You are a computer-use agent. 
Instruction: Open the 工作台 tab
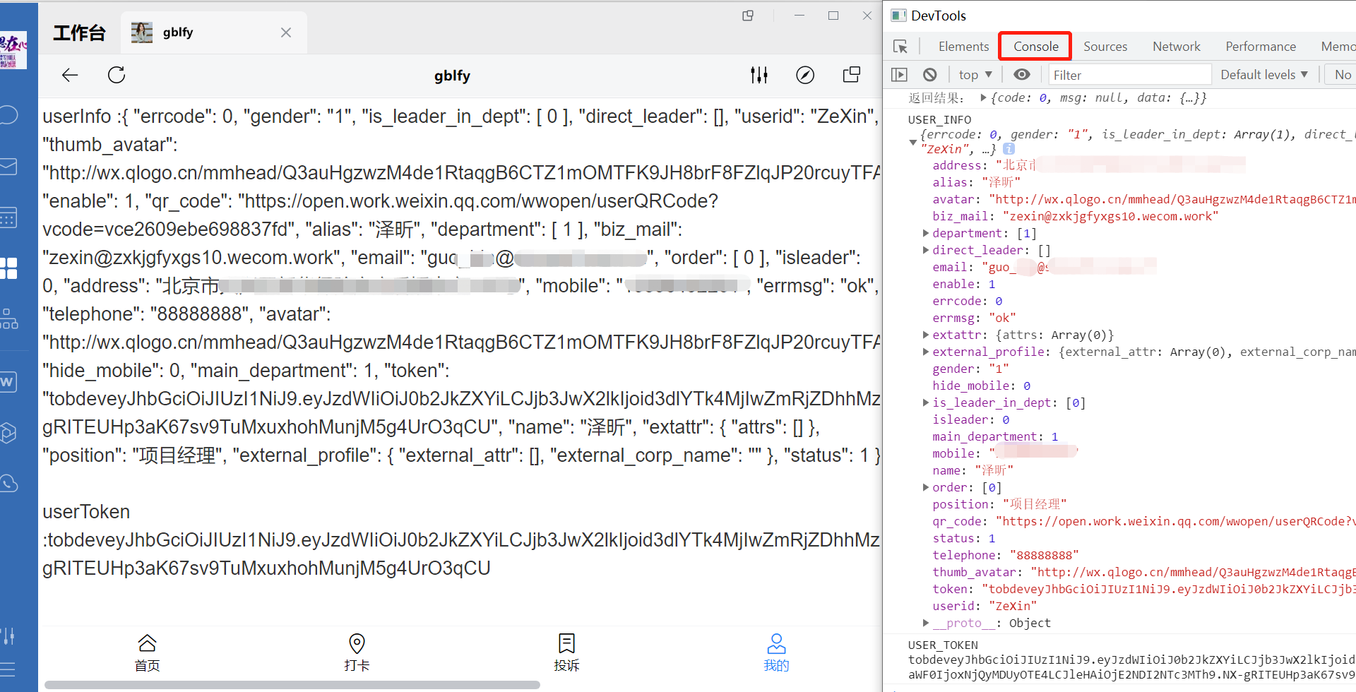point(79,32)
